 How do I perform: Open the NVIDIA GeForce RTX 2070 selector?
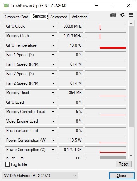(40, 175)
